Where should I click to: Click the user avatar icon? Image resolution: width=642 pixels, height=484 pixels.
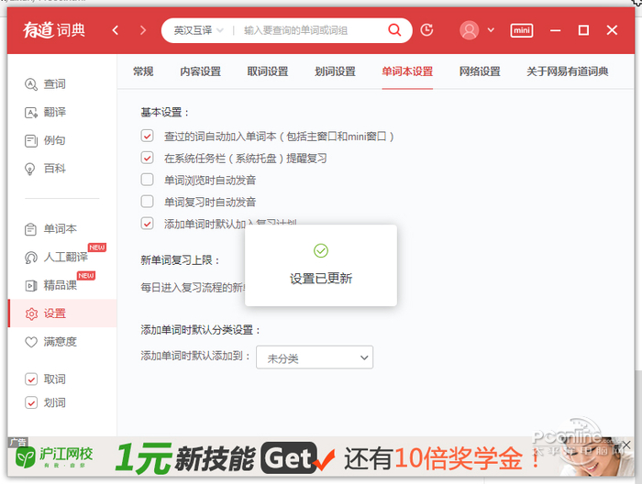(470, 30)
